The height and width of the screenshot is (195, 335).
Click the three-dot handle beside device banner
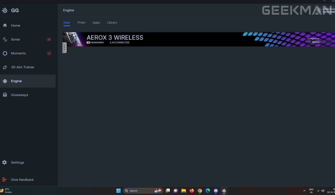(x=64, y=48)
